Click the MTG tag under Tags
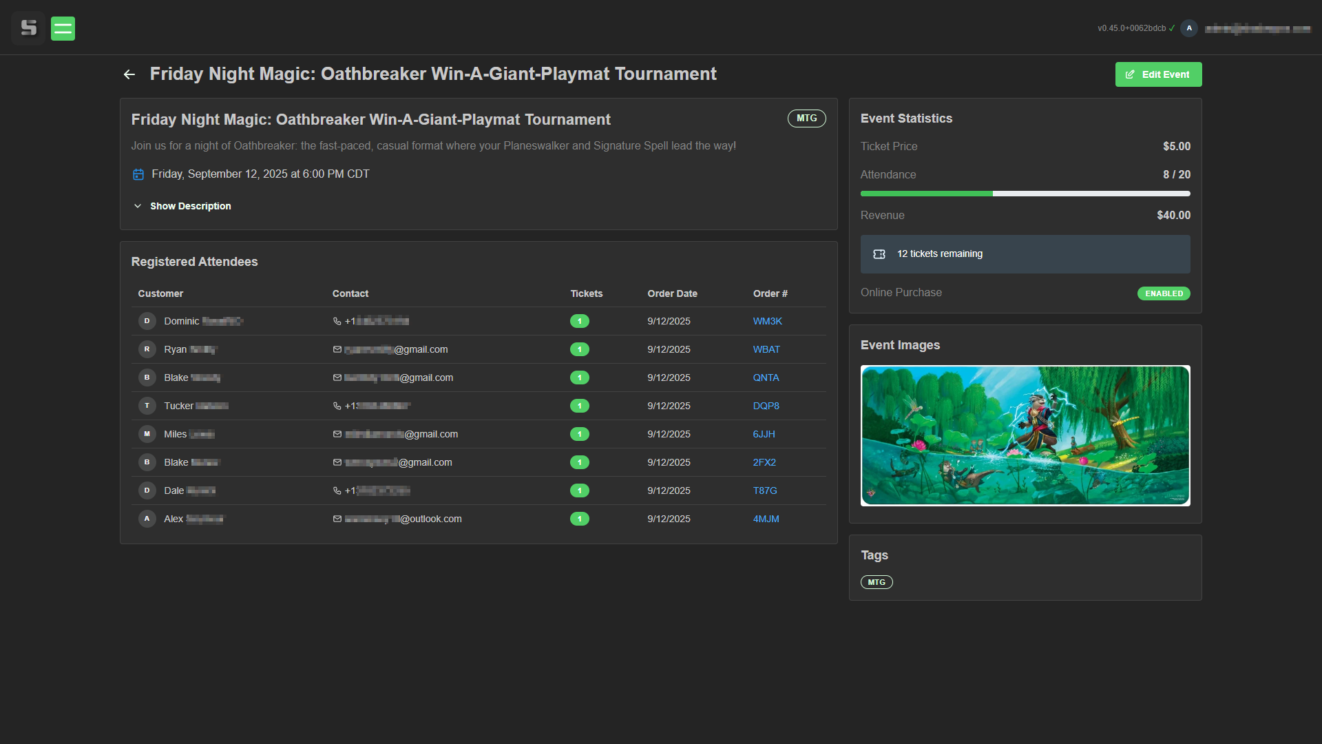 (877, 582)
